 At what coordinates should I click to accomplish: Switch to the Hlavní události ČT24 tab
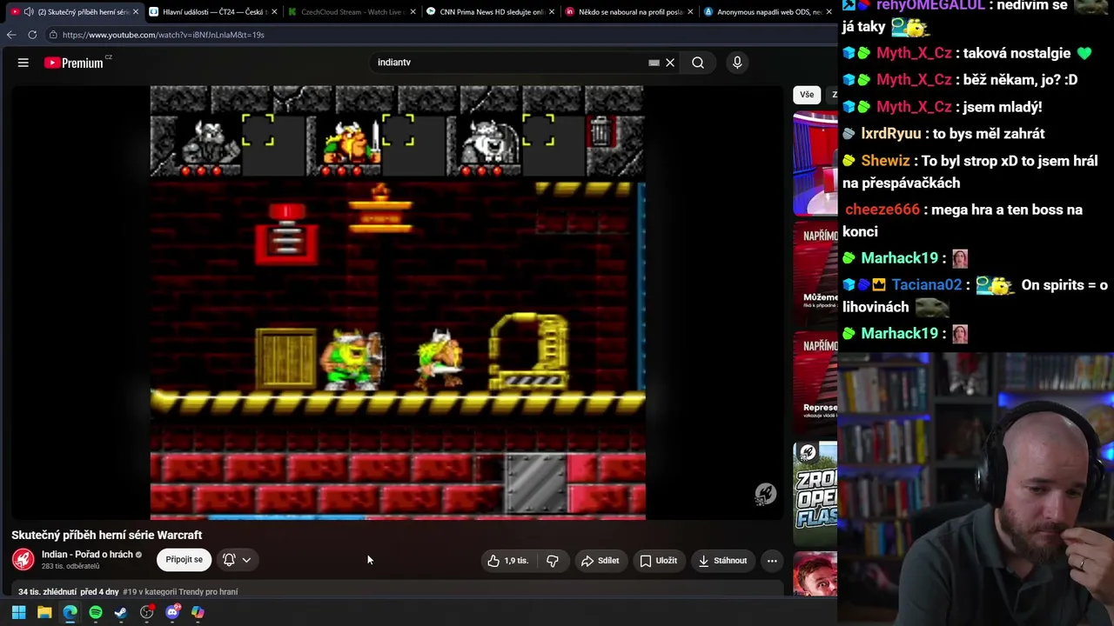[x=212, y=12]
